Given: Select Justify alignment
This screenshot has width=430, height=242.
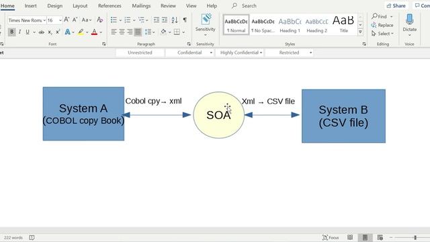Looking at the screenshot, I should pos(138,32).
